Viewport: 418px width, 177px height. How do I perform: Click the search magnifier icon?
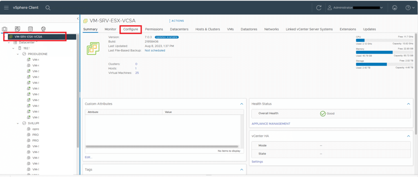tap(48, 8)
